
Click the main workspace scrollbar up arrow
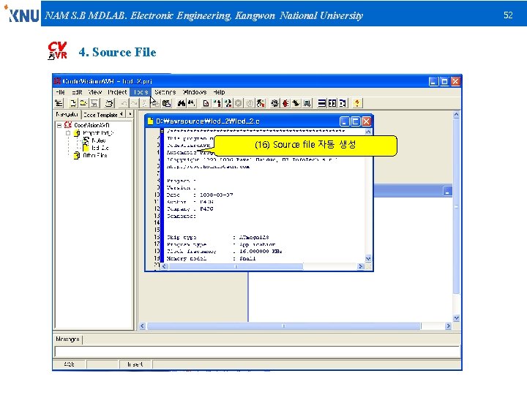[456, 115]
